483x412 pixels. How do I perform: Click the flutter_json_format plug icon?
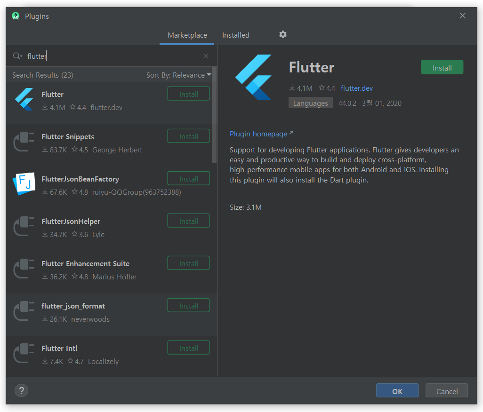(24, 311)
